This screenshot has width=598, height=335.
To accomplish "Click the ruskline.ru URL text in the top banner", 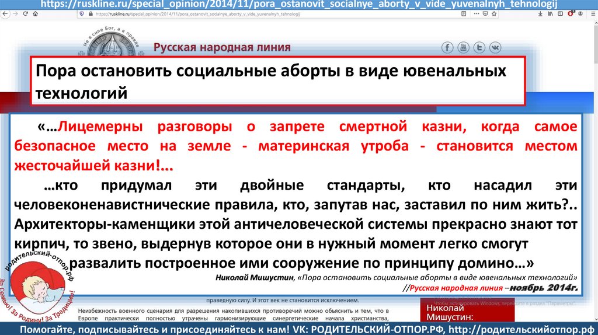I will 298,4.
